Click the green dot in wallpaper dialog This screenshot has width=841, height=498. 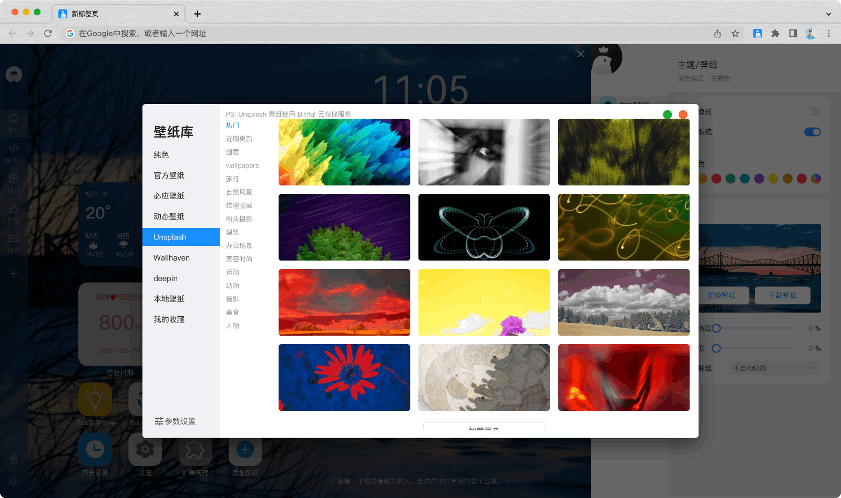[x=667, y=115]
